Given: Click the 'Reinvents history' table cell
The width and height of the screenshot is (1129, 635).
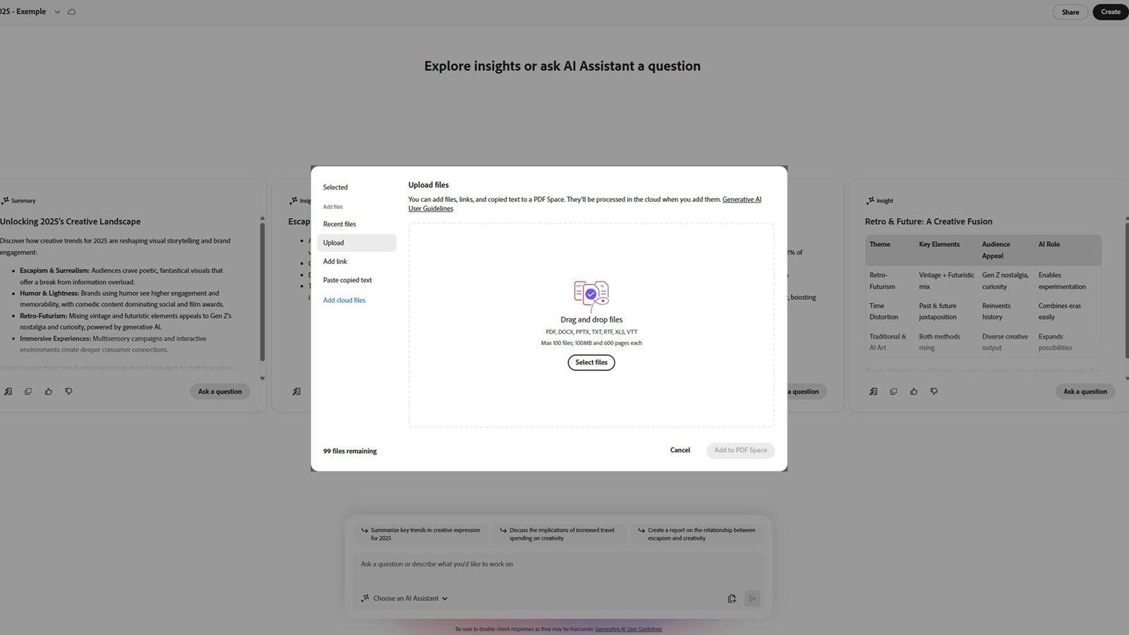Looking at the screenshot, I should tap(996, 312).
